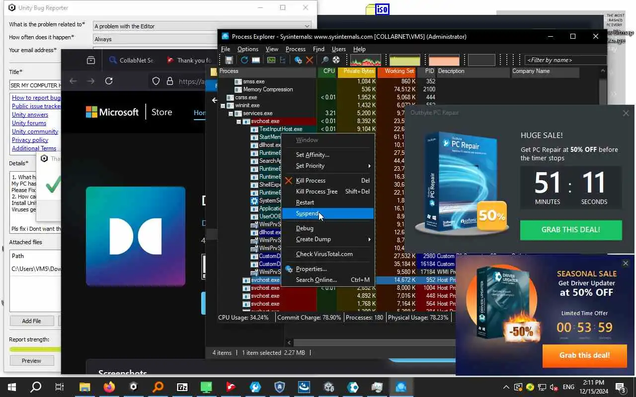Toggle the process tree view toolbar icon
This screenshot has width=636, height=397.
click(x=283, y=60)
